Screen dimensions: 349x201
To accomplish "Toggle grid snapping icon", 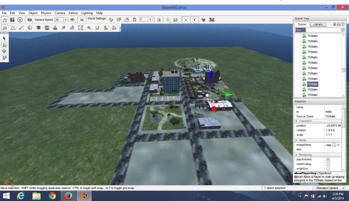I will click(119, 20).
